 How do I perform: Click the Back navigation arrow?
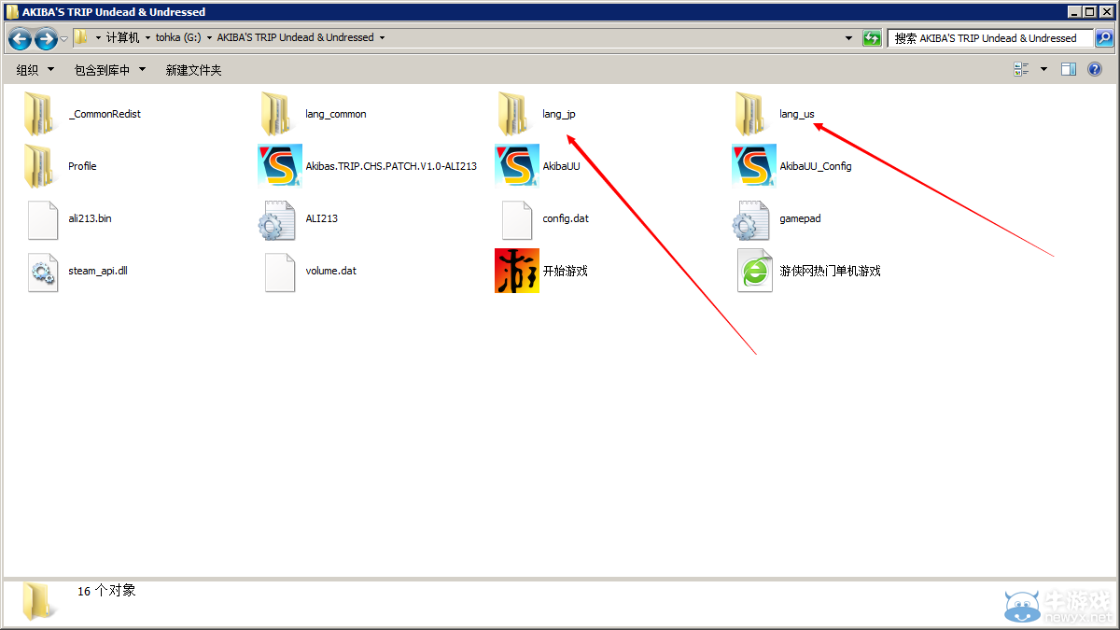click(20, 39)
